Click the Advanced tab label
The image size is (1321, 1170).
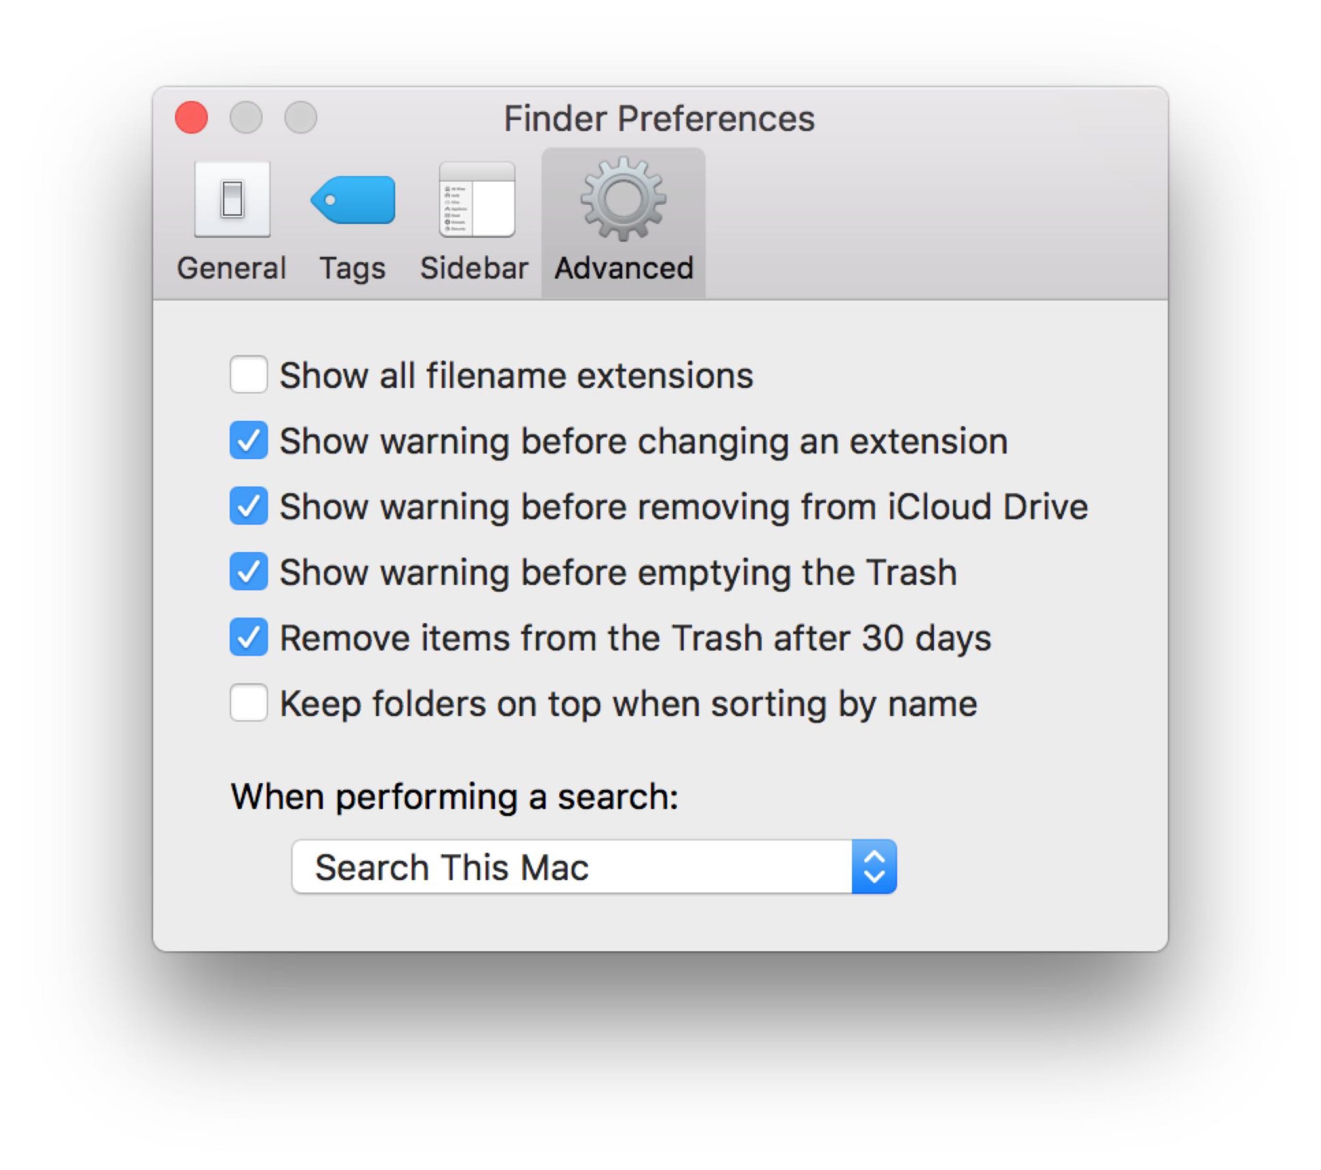(x=624, y=268)
